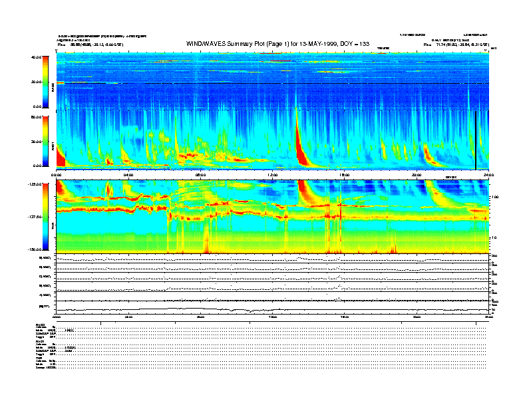
Task: Click the -137.50 color bar label
Action: [x=35, y=217]
